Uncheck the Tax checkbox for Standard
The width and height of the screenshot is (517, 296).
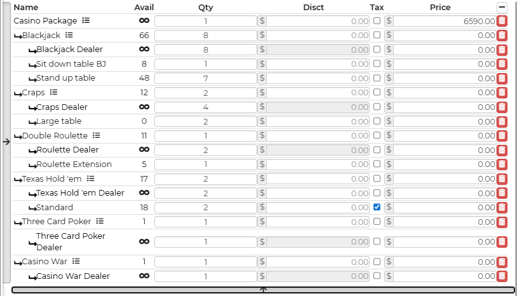tap(377, 207)
